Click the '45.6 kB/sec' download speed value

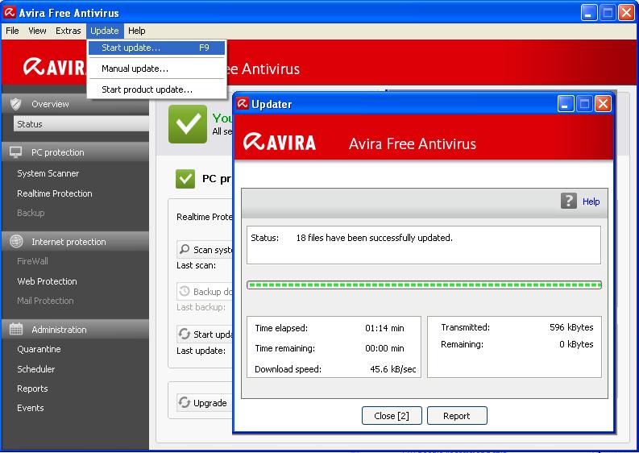tap(393, 369)
